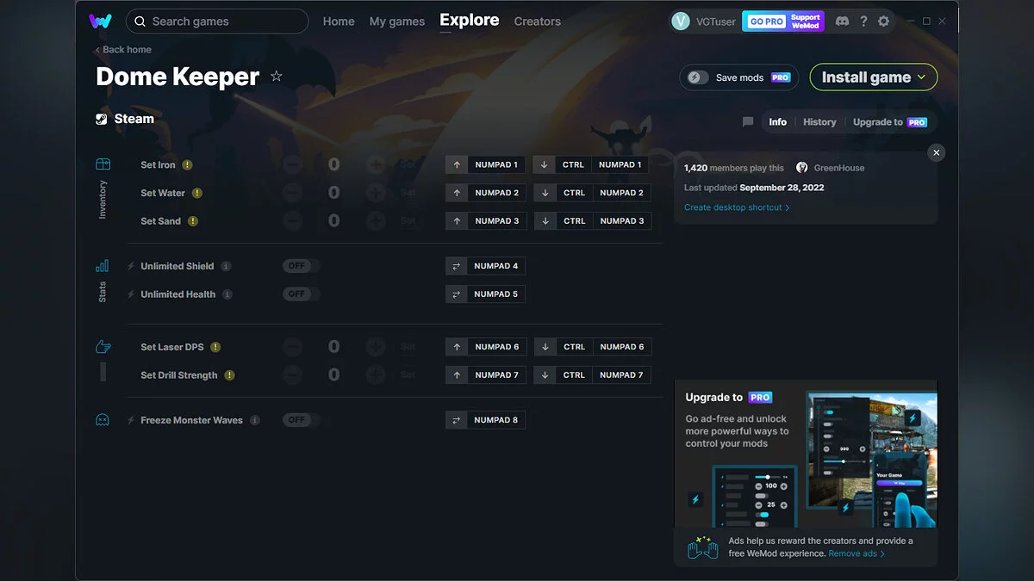Click Set Iron warning info icon
This screenshot has width=1034, height=581.
187,165
